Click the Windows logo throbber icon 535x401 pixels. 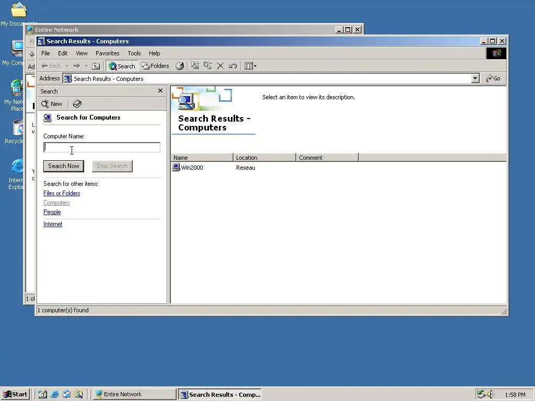coord(496,53)
